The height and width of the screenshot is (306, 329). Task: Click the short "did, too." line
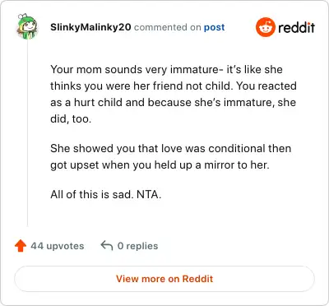(x=71, y=118)
